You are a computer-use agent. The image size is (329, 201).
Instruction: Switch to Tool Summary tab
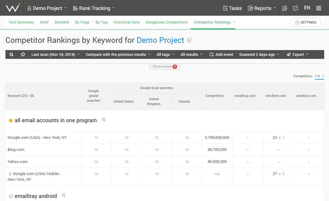tap(21, 22)
